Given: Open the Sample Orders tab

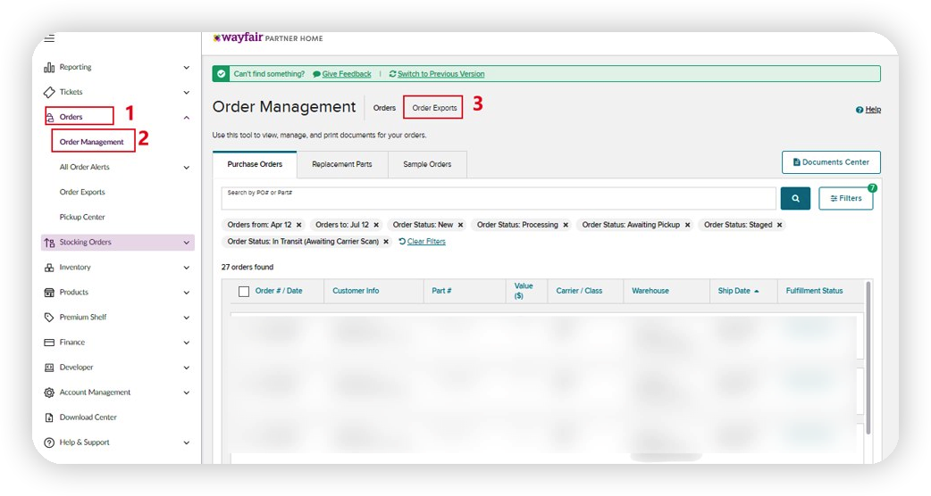Looking at the screenshot, I should tap(427, 164).
